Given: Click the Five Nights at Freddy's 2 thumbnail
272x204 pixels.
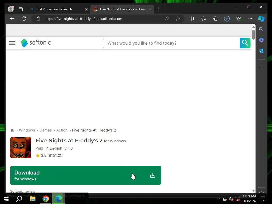Looking at the screenshot, I should [x=21, y=148].
